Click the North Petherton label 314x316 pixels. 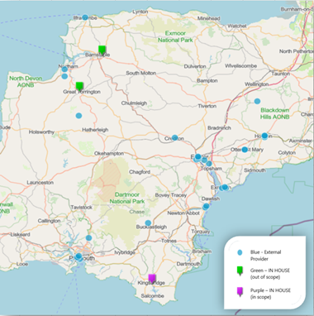pyautogui.click(x=296, y=51)
